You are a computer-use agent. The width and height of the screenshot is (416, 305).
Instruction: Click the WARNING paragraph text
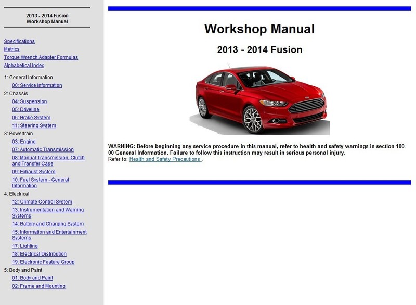click(x=257, y=149)
